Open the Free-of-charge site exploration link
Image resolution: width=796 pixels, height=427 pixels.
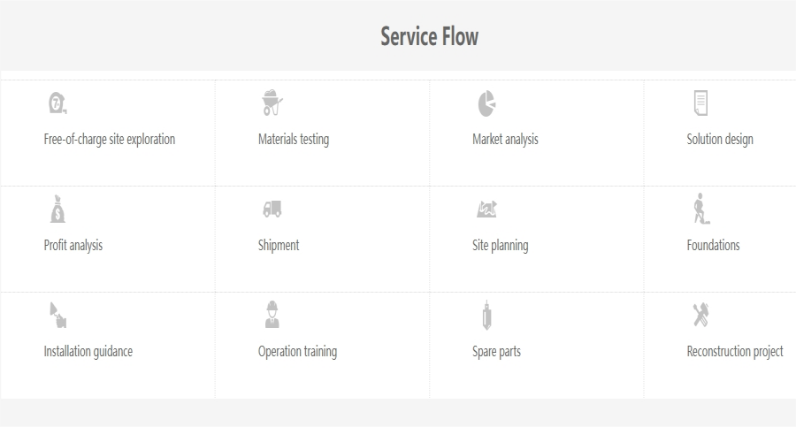tap(110, 139)
